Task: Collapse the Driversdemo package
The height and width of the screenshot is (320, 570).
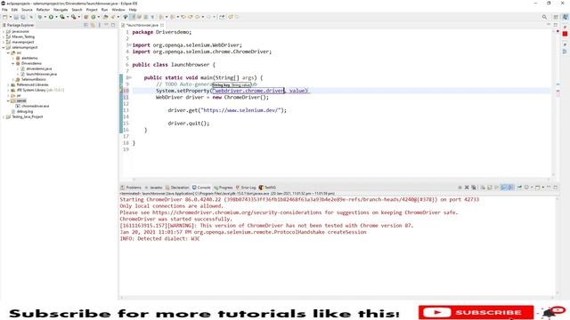Action: [x=13, y=63]
